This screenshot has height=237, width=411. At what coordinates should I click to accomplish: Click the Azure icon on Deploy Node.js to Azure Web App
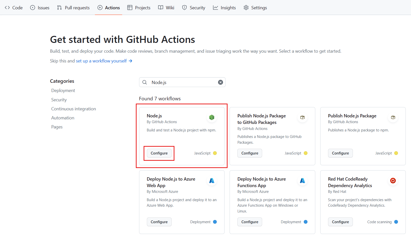click(x=212, y=180)
